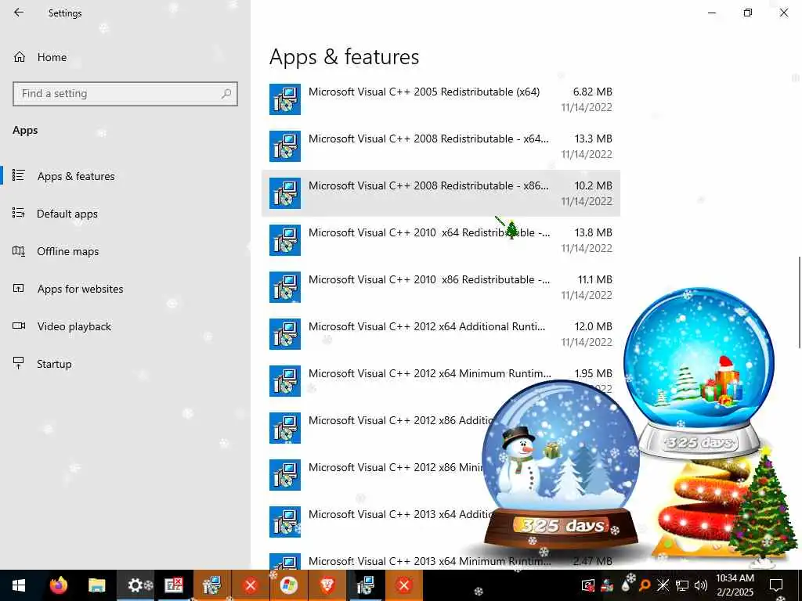
Task: Click the 6.82 MB size value
Action: (x=592, y=92)
